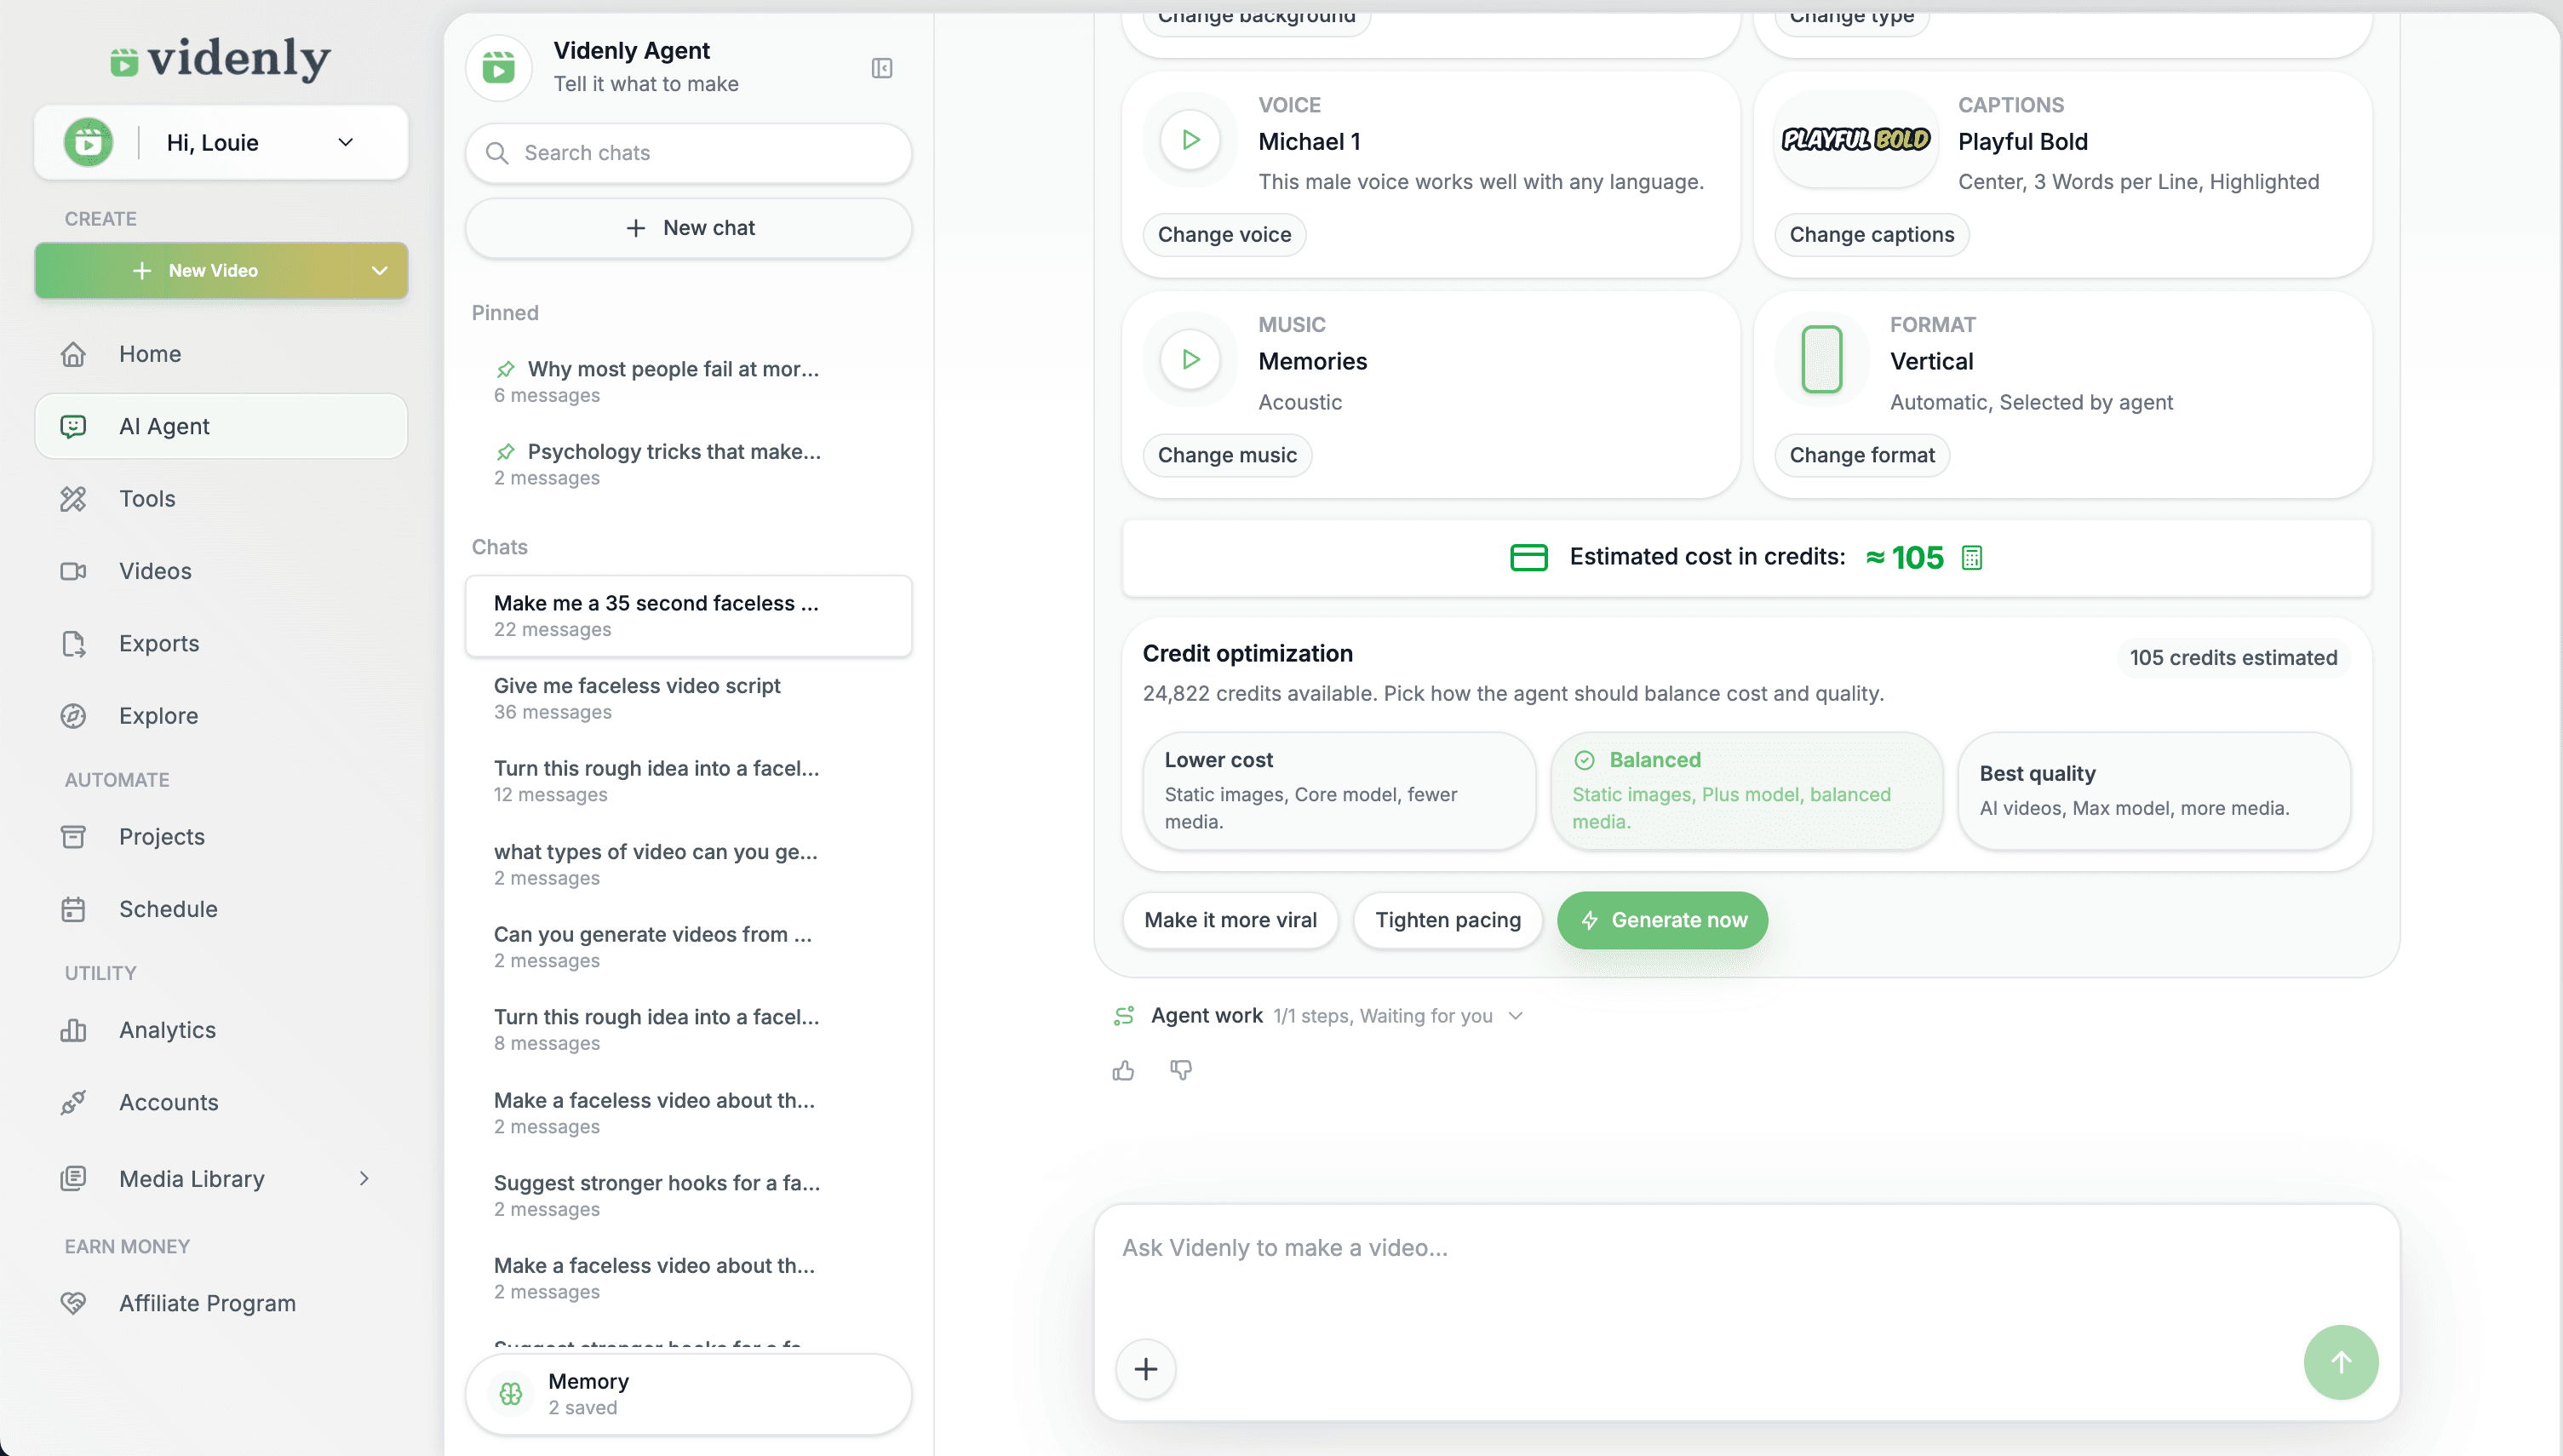Click the Videnly logo at top
The height and width of the screenshot is (1456, 2563).
point(221,58)
